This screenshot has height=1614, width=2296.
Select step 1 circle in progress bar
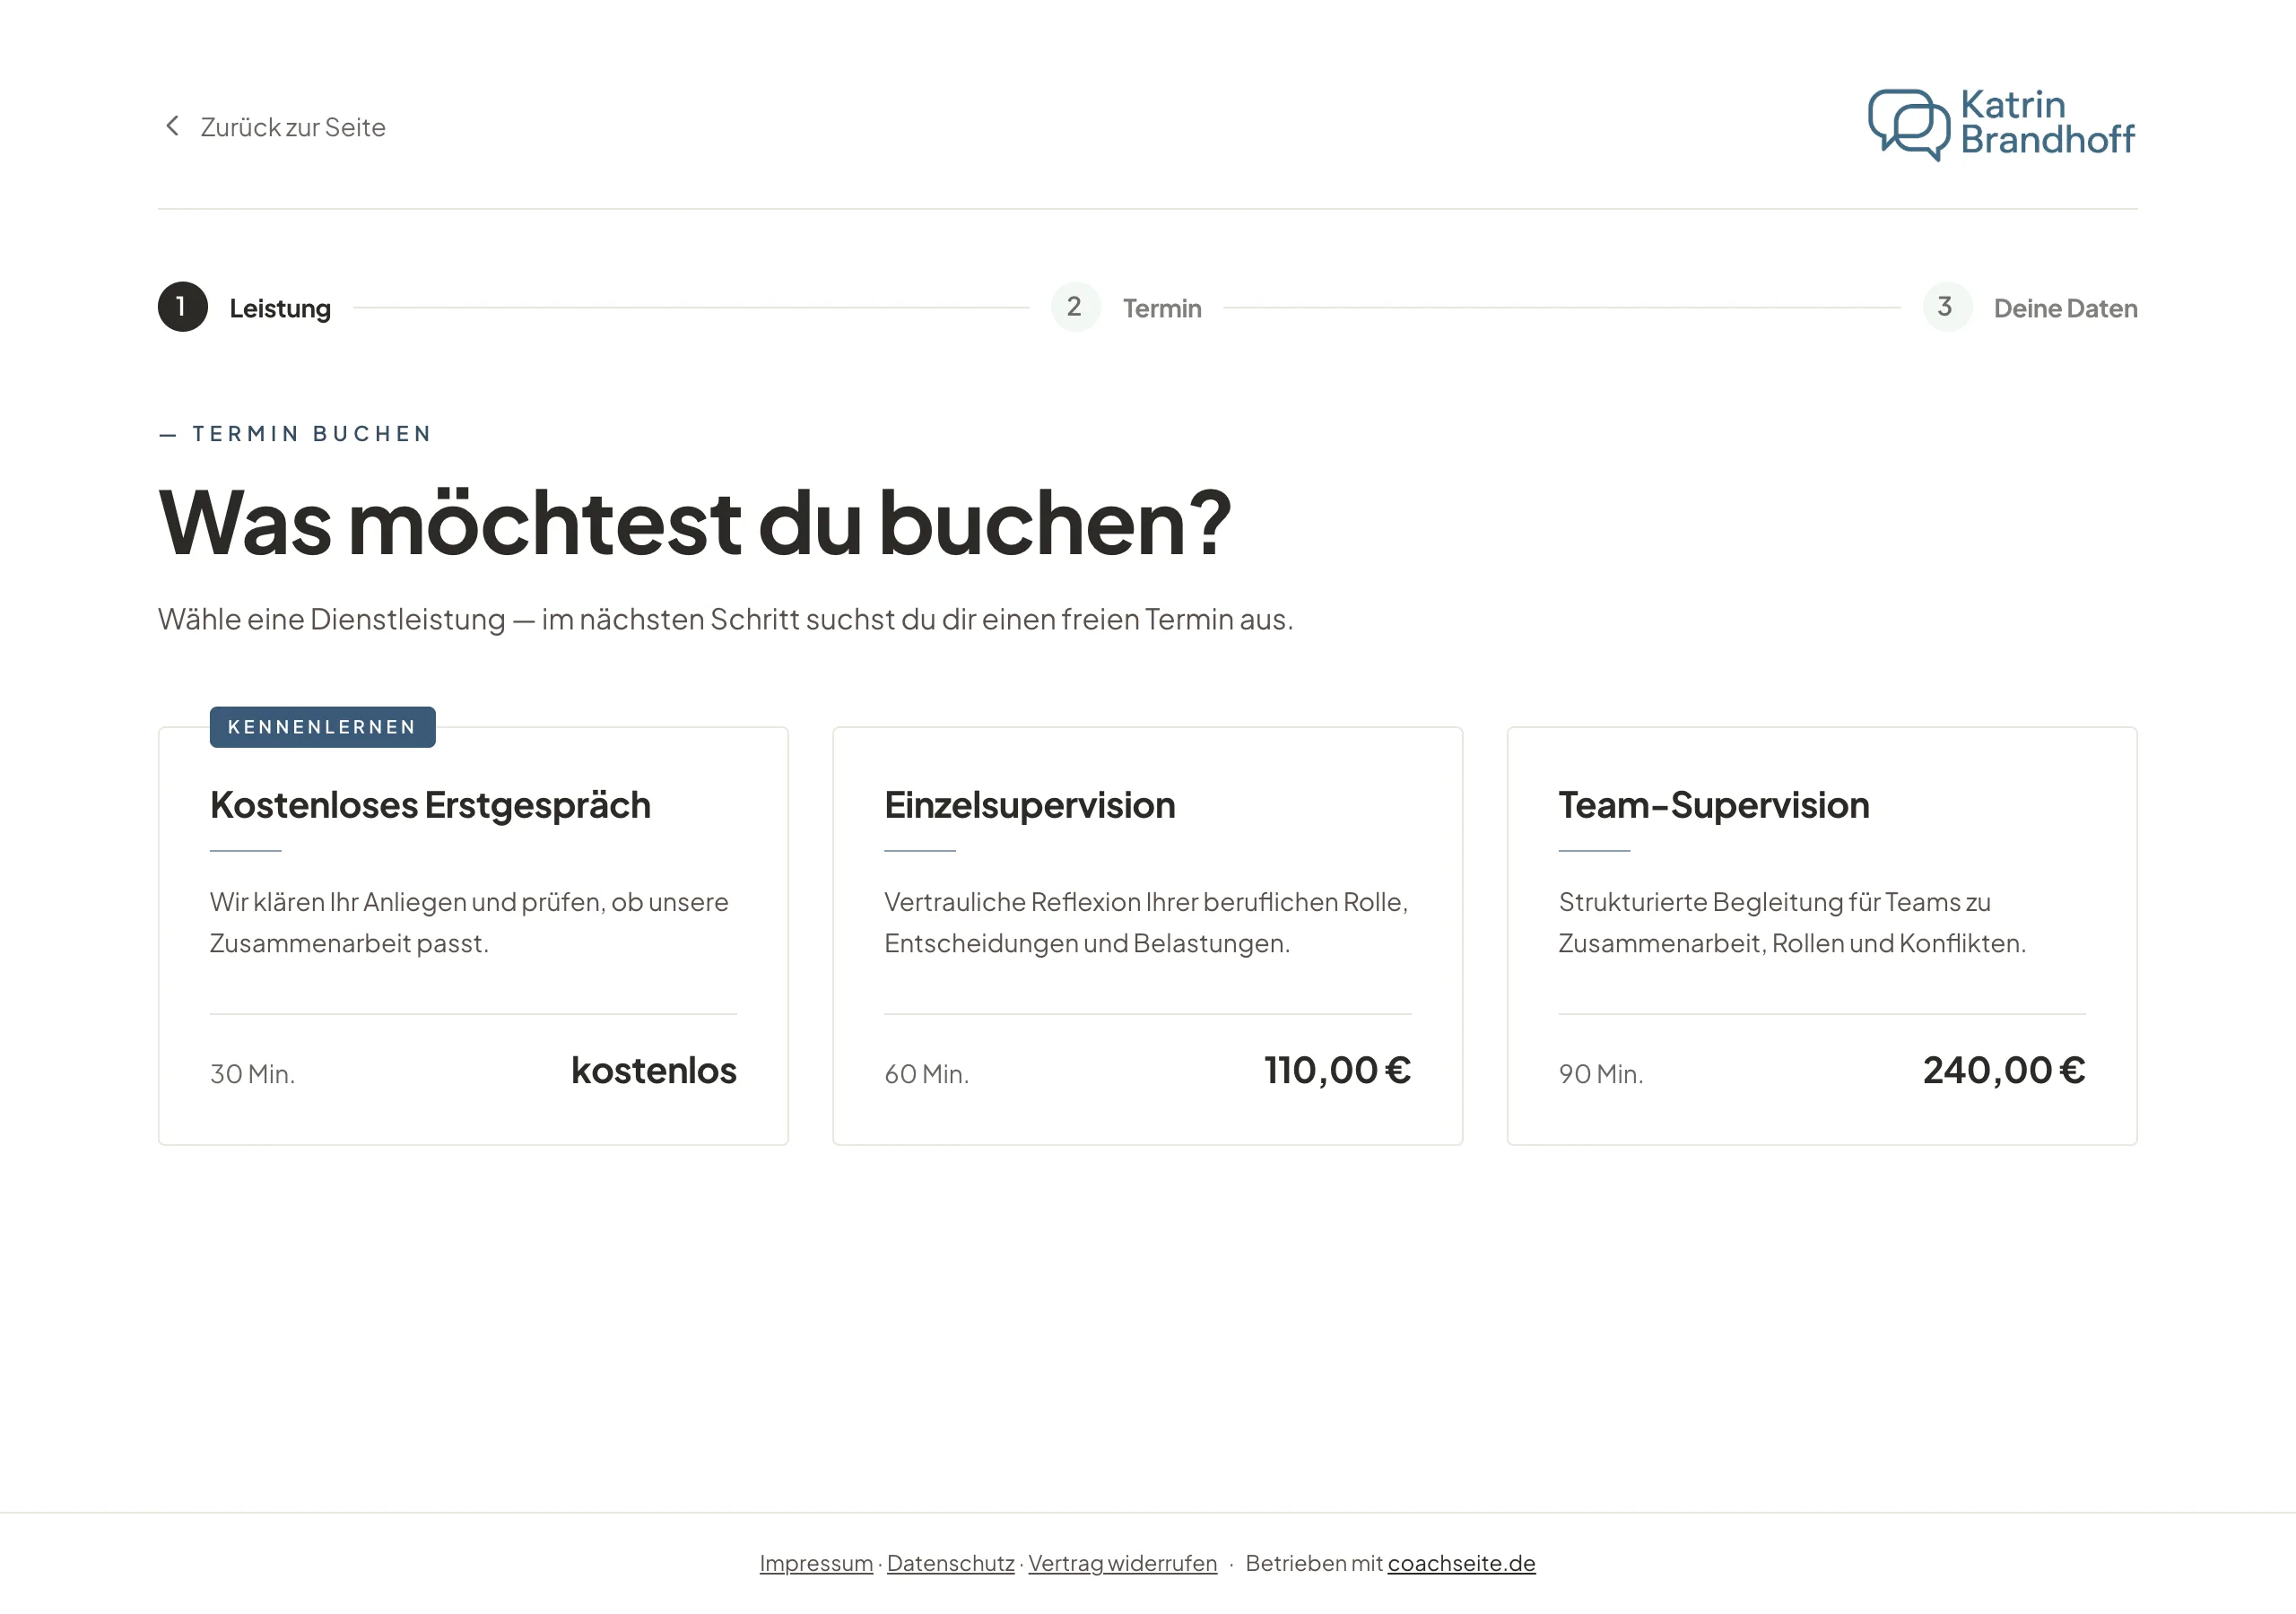click(x=183, y=307)
